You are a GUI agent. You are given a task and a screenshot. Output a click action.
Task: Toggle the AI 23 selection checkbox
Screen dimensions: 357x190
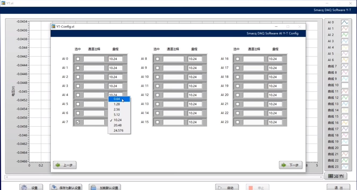pos(237,122)
